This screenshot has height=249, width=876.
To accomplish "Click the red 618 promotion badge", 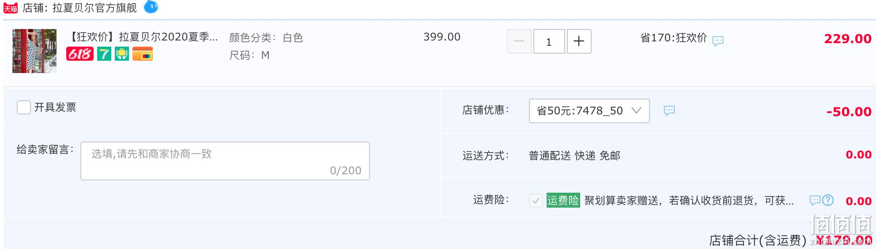I will (x=80, y=54).
